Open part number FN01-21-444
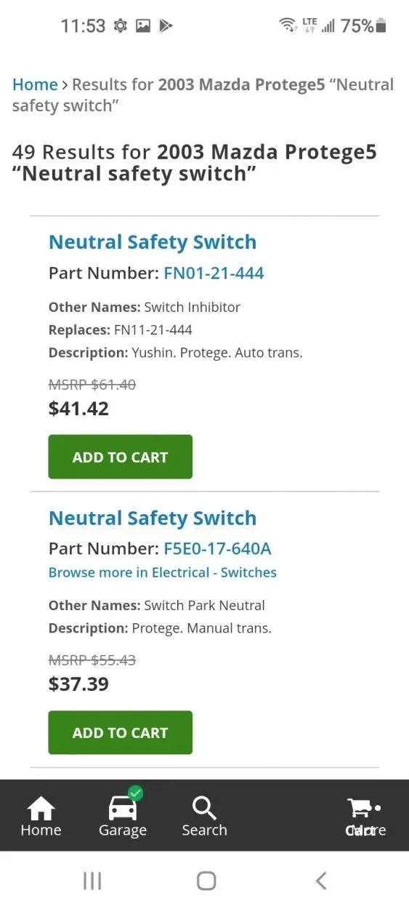 pos(214,273)
